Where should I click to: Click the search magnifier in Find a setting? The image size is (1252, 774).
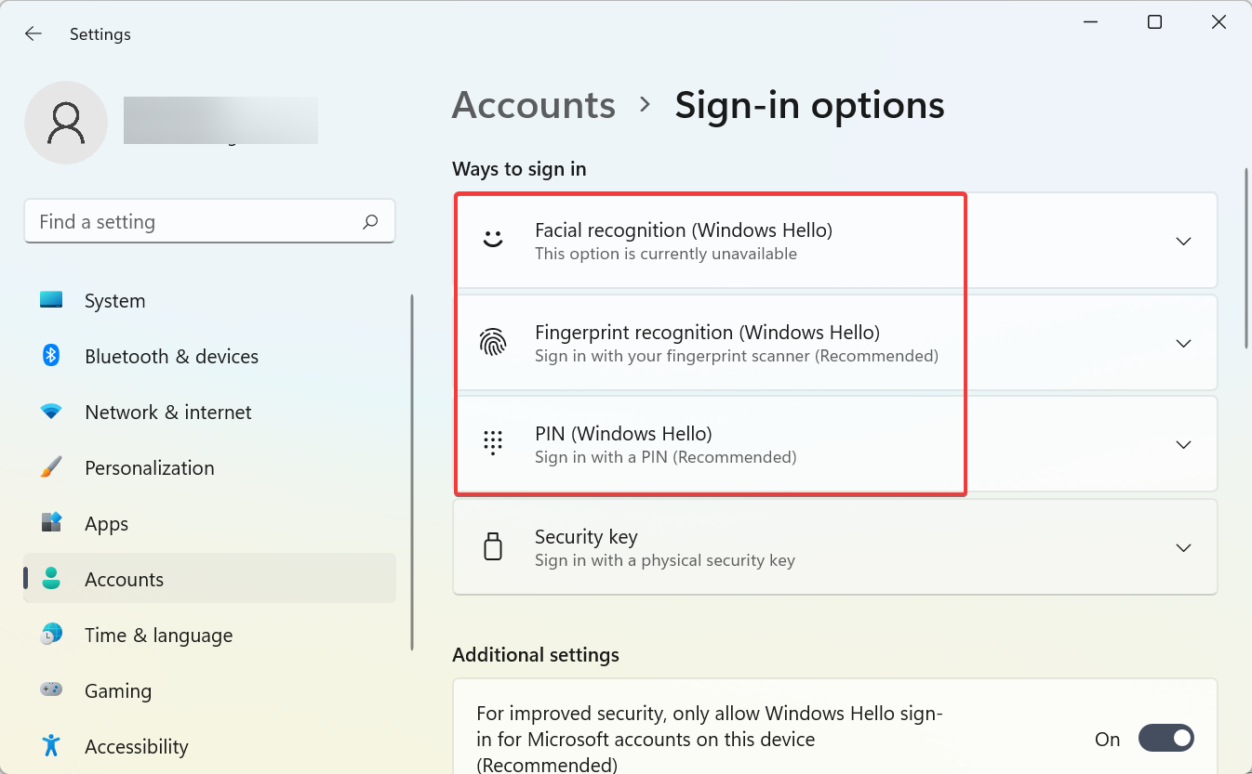click(x=369, y=221)
